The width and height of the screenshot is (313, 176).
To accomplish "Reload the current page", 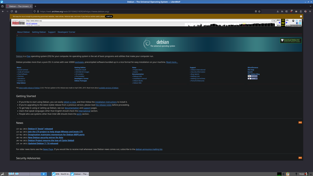I will pyautogui.click(x=12, y=11).
